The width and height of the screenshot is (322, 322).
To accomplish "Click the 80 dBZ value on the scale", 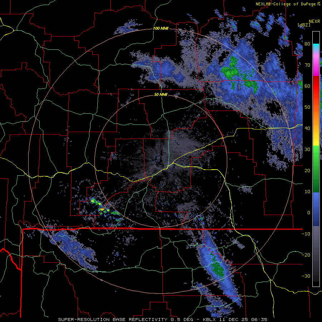I will pyautogui.click(x=307, y=44).
